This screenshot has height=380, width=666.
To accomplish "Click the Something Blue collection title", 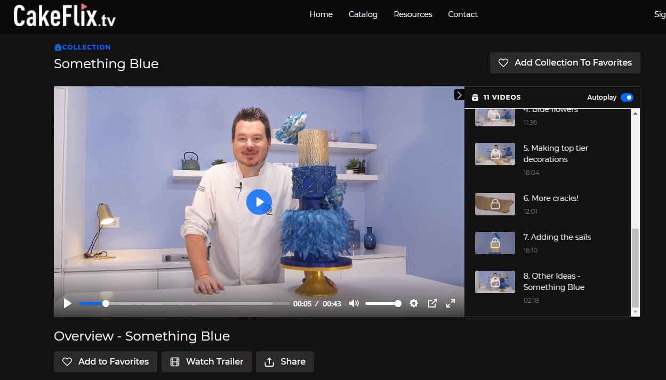I will tap(106, 64).
